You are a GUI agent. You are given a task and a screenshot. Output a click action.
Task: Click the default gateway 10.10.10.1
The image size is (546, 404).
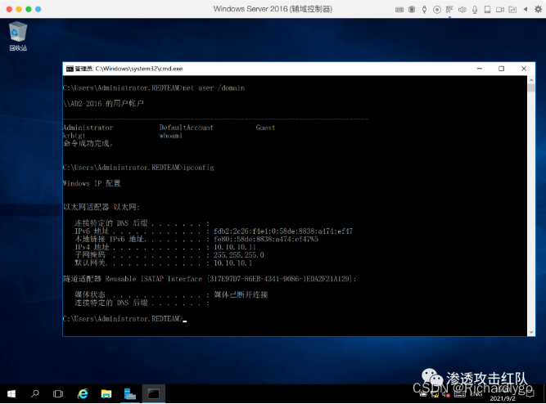click(x=232, y=263)
